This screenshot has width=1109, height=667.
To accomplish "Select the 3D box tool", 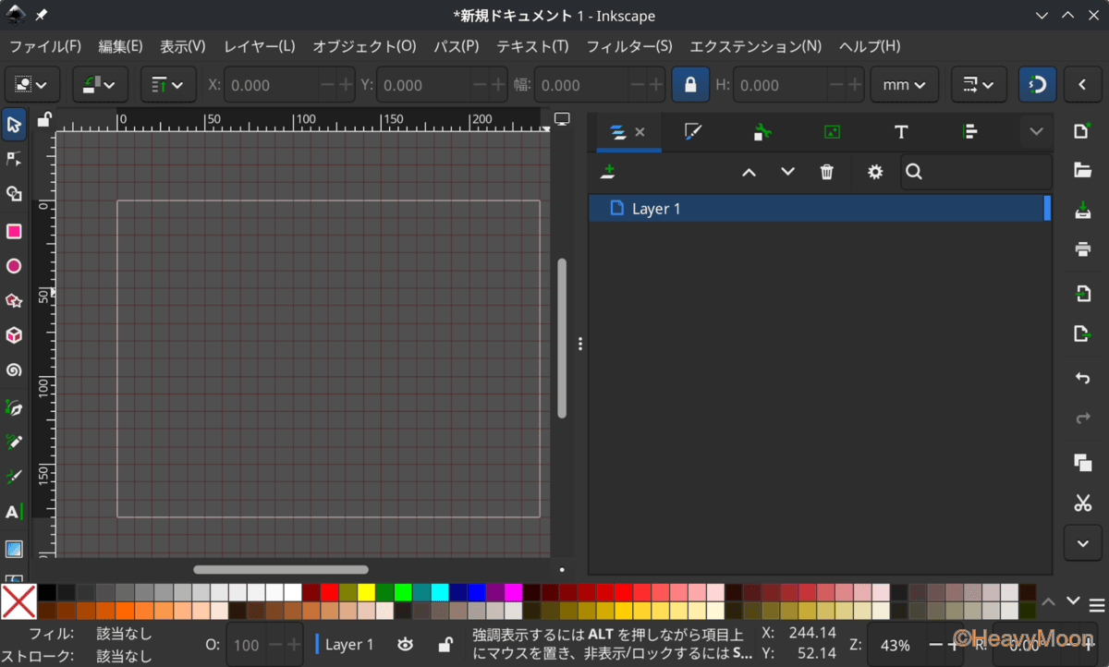I will (14, 335).
